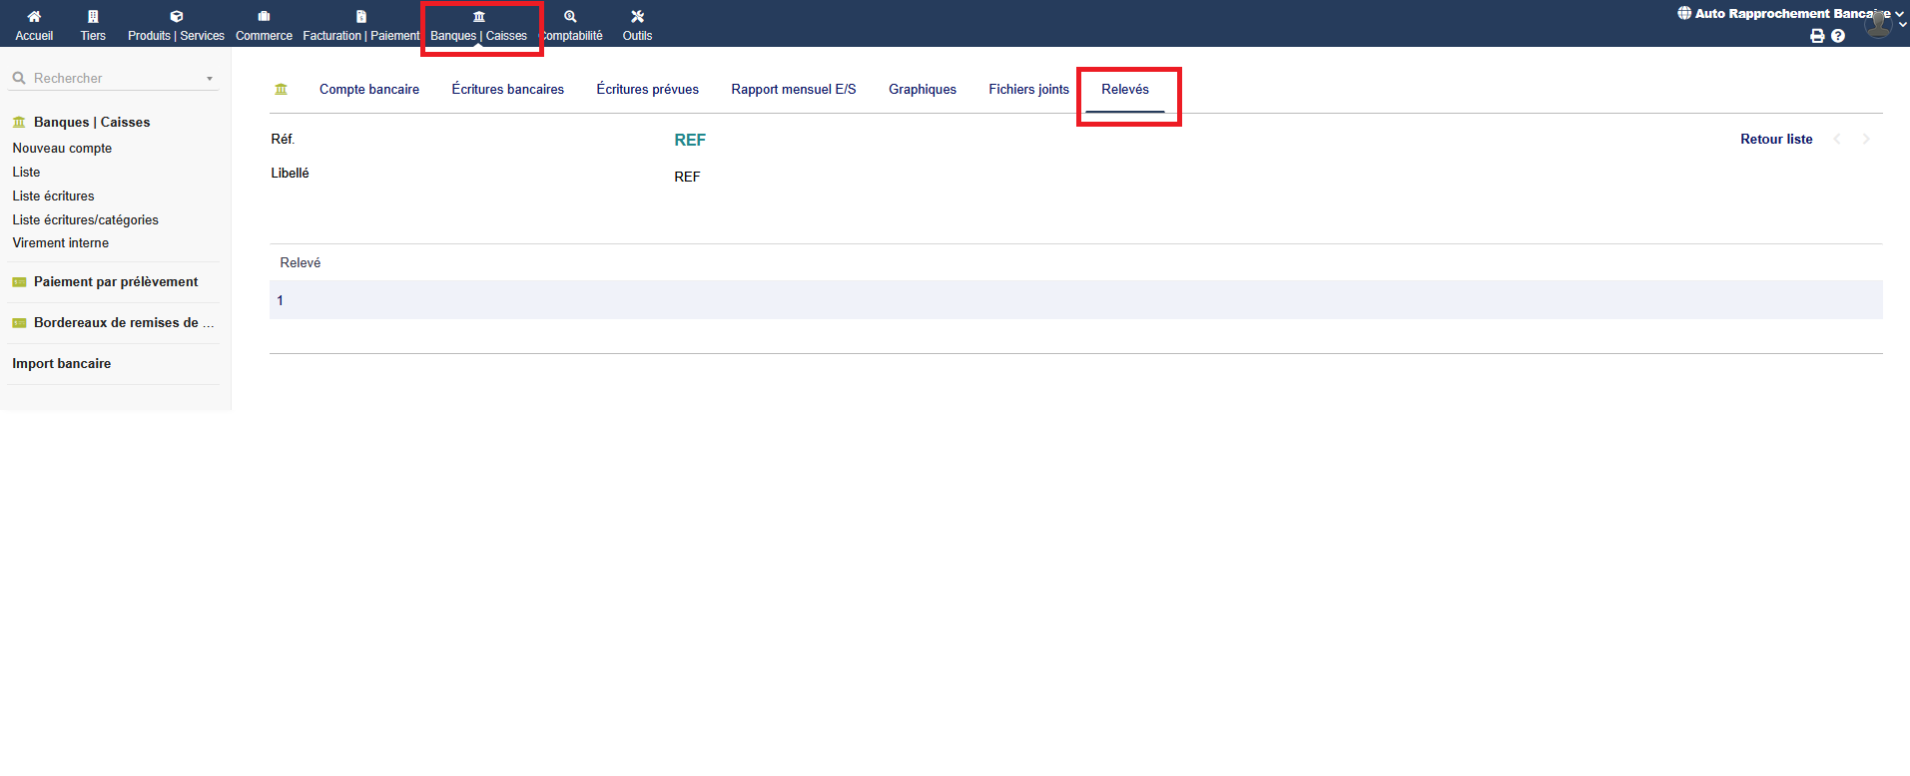Open Facturation | Paiement menu icon

click(361, 17)
